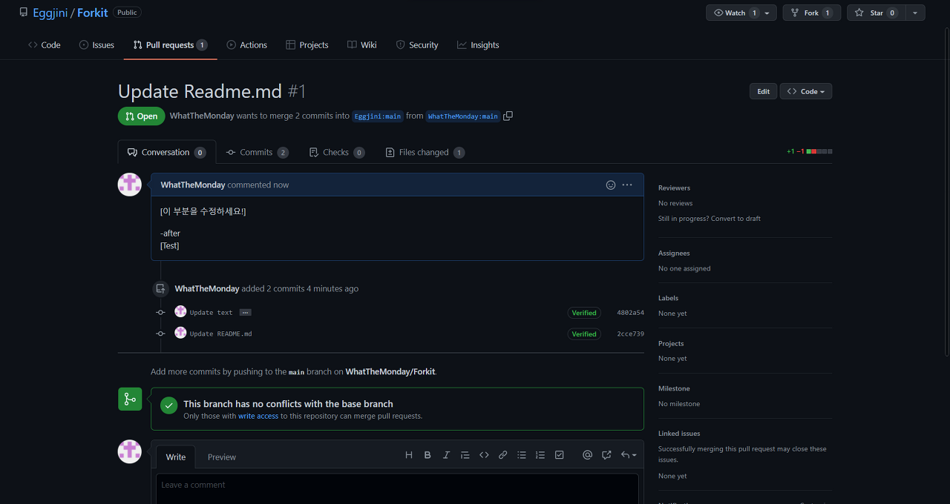The image size is (950, 504).
Task: Click into the Leave a comment field
Action: tap(397, 488)
